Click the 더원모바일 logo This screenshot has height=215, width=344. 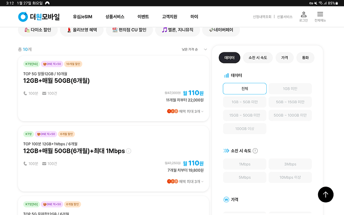point(39,17)
